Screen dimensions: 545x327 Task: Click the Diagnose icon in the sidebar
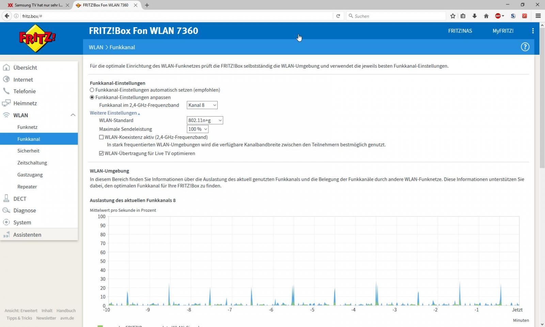coord(6,210)
